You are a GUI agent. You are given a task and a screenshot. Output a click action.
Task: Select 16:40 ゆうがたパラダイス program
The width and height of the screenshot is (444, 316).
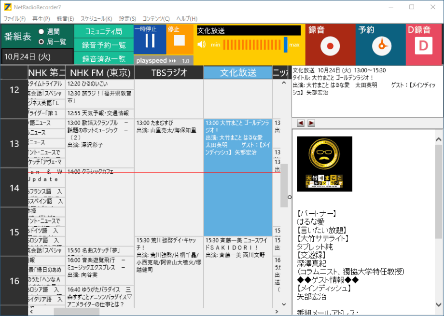[100, 297]
